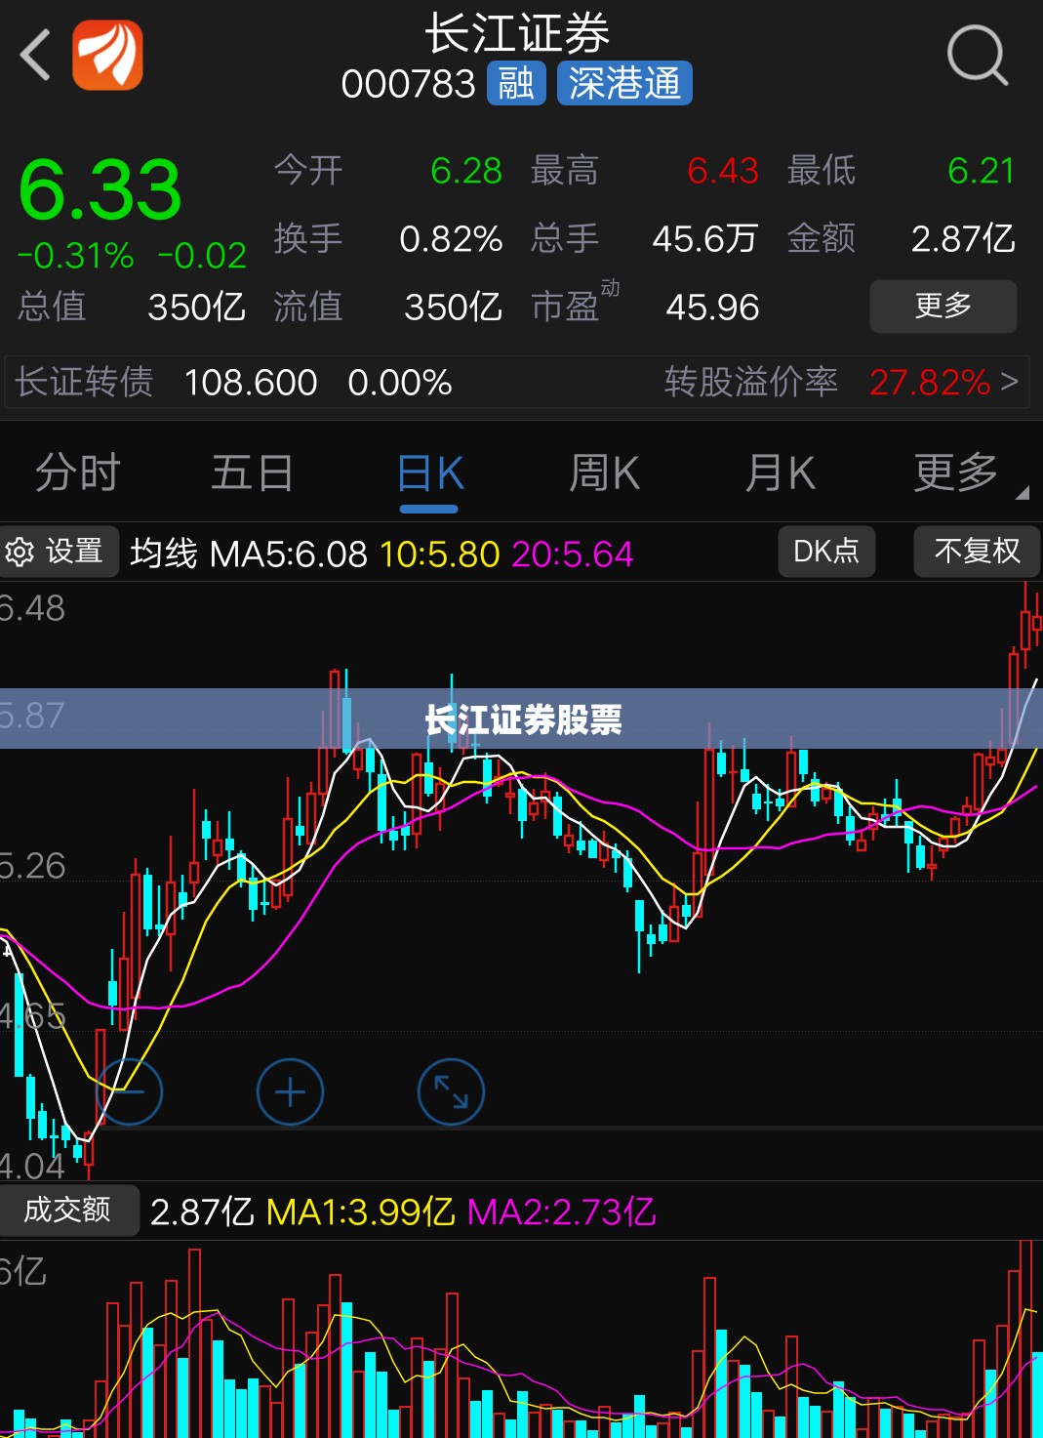The height and width of the screenshot is (1438, 1043).
Task: Open the 成交额 indicator selector
Action: tap(68, 1211)
